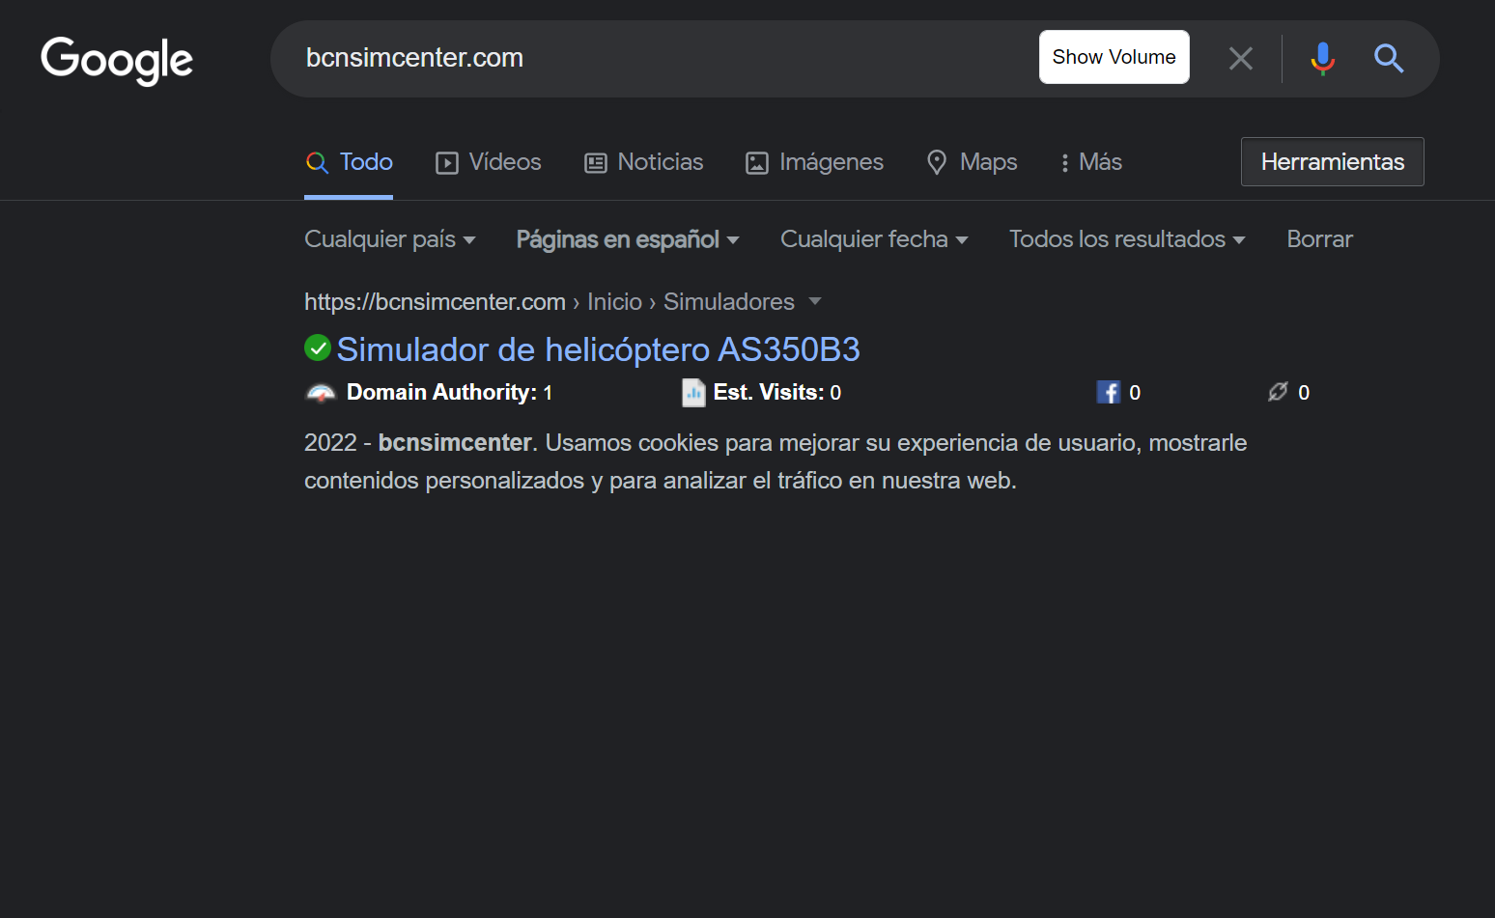Submit search with the magnifying glass icon

[1389, 59]
